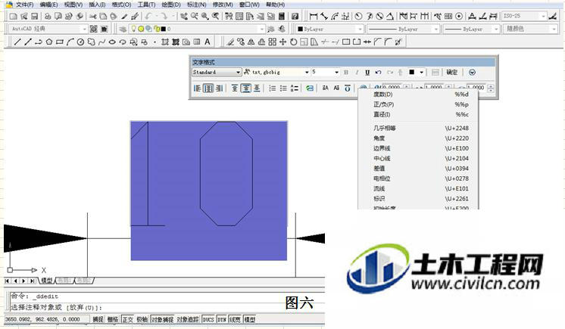The height and width of the screenshot is (329, 565).
Task: Select the Spline drawing tool
Action: pos(101,42)
